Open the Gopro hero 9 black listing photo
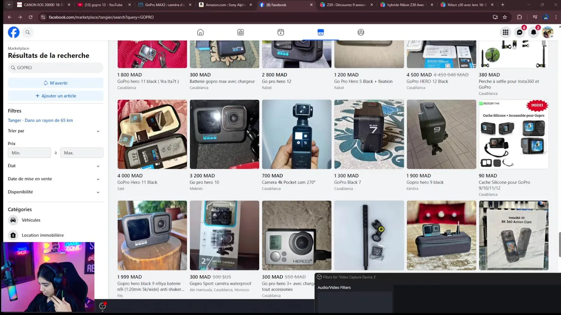561x315 pixels. [441, 134]
